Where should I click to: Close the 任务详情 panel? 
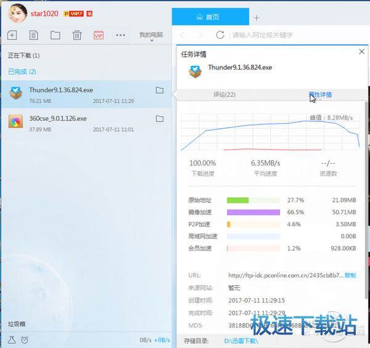[x=361, y=52]
